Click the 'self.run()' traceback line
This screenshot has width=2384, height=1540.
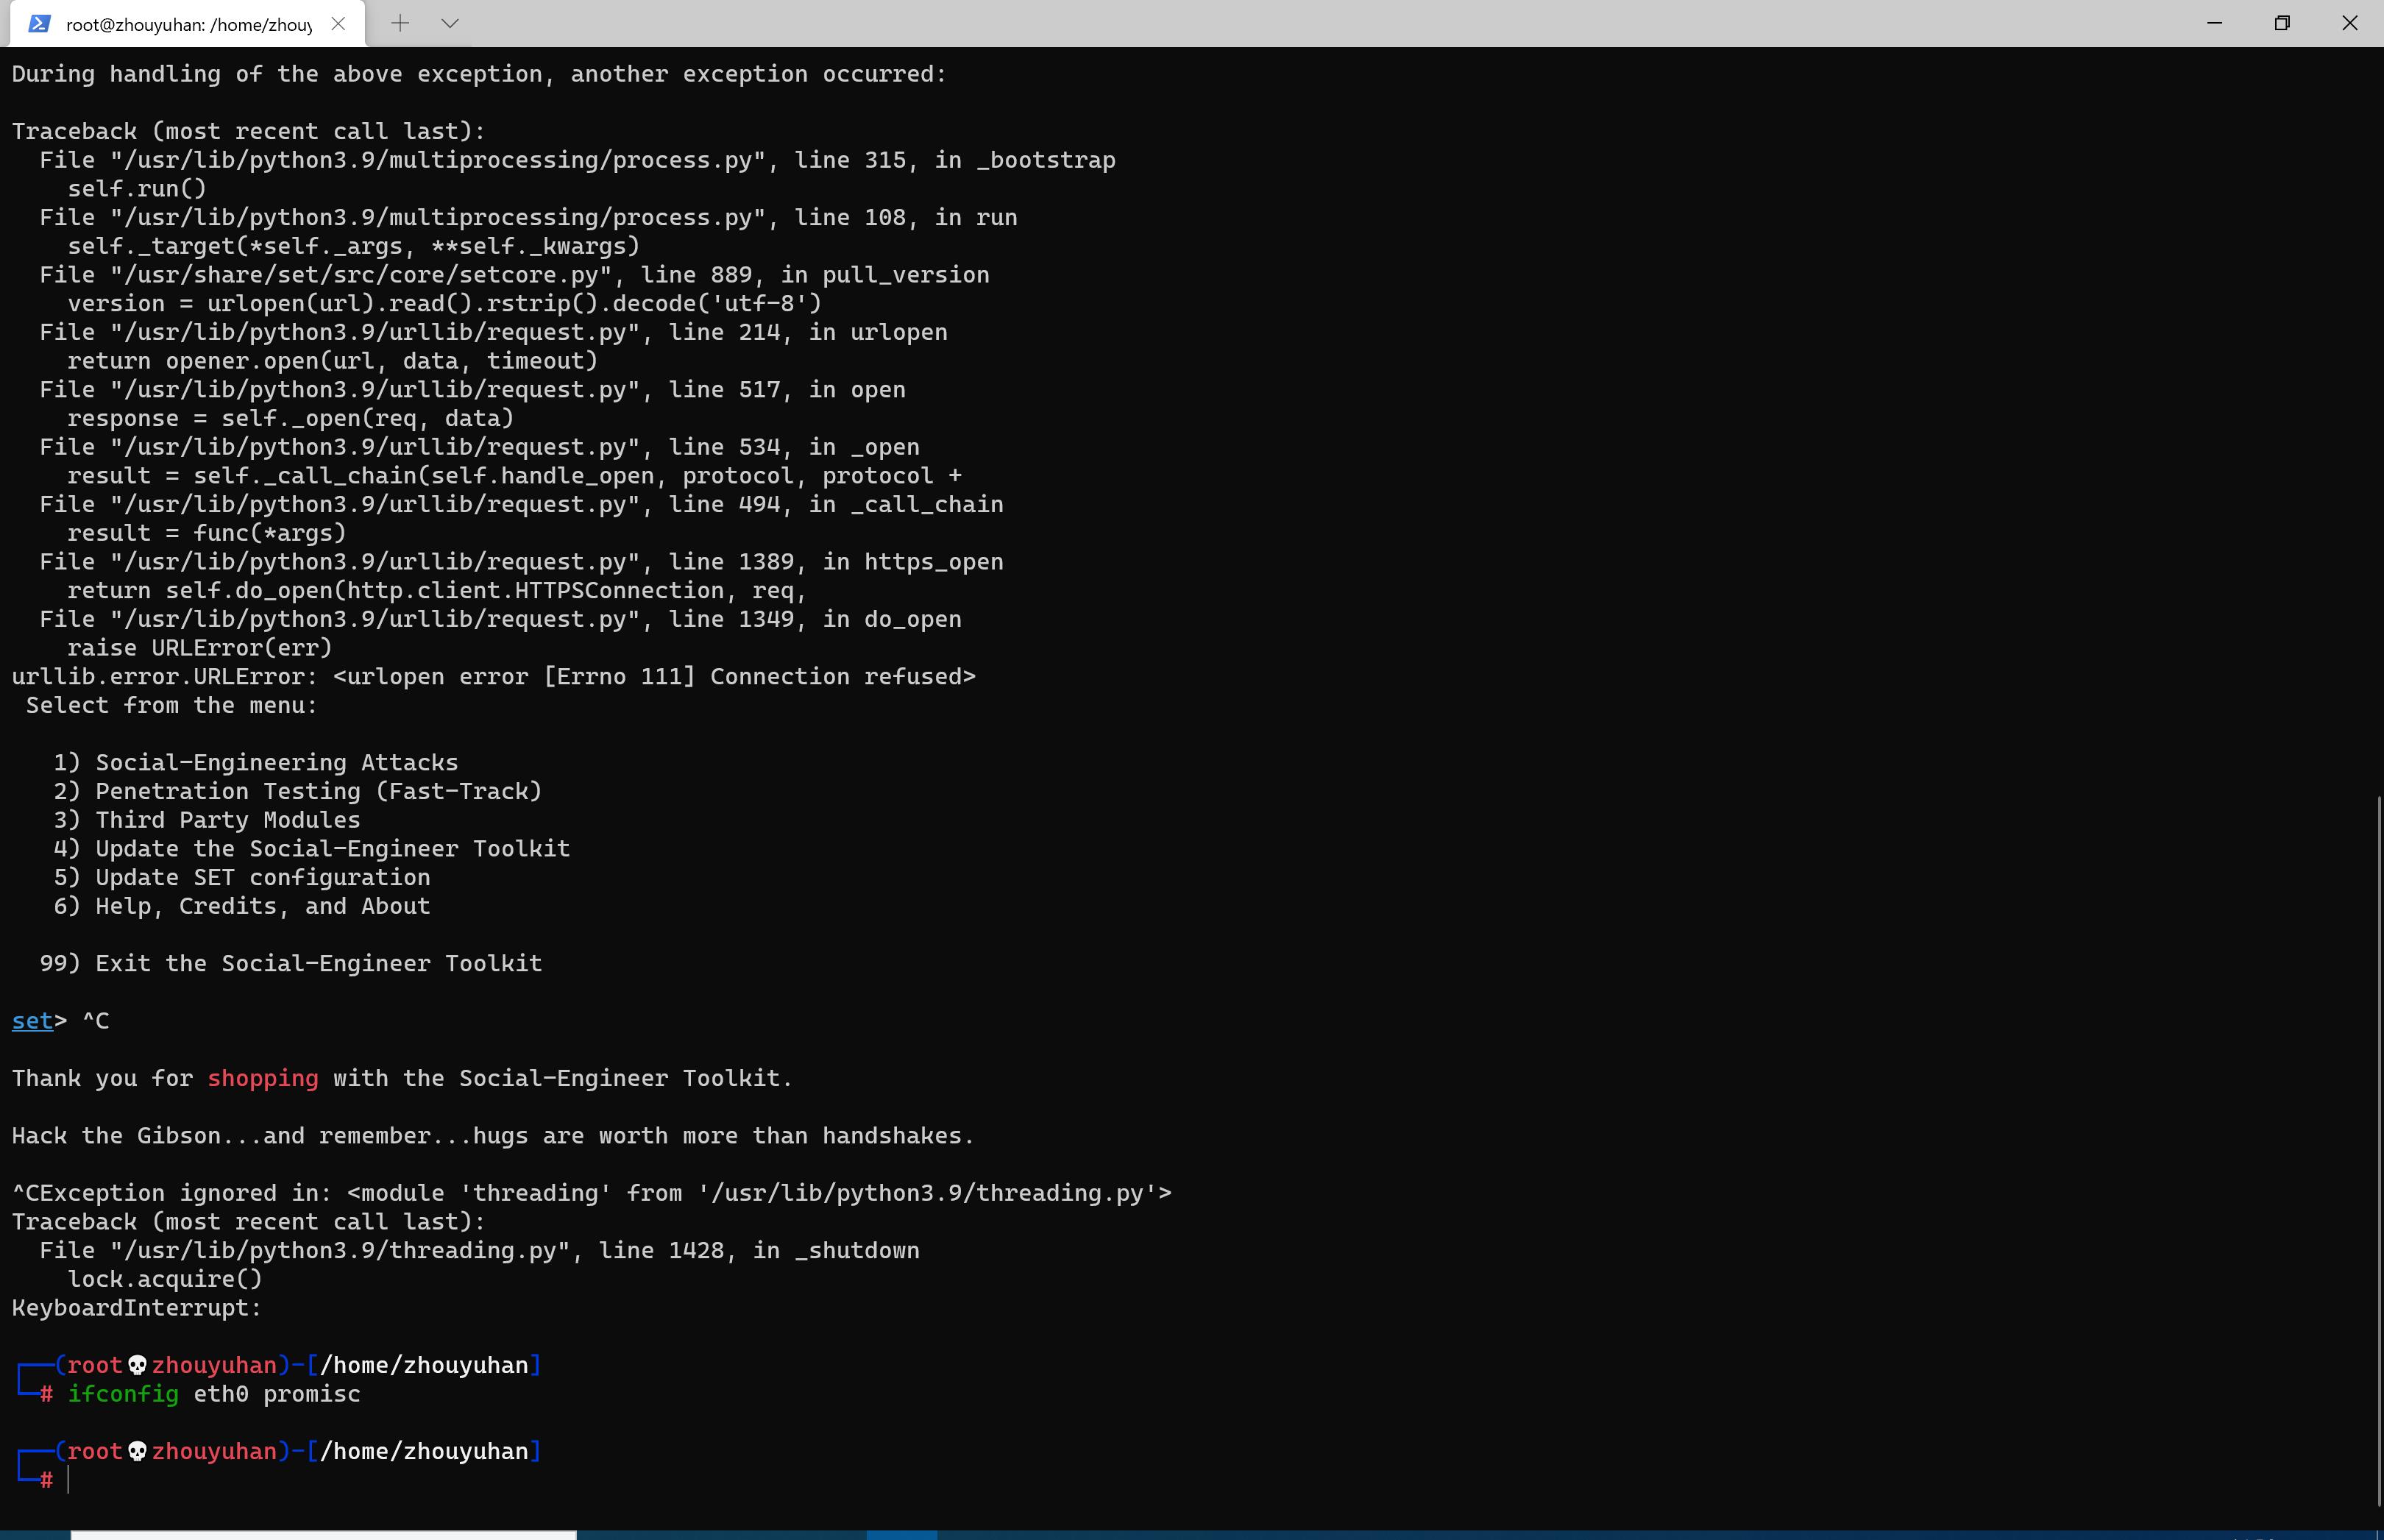click(x=137, y=189)
